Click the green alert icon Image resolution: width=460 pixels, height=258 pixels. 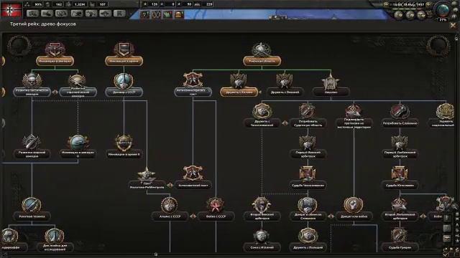pos(167,14)
